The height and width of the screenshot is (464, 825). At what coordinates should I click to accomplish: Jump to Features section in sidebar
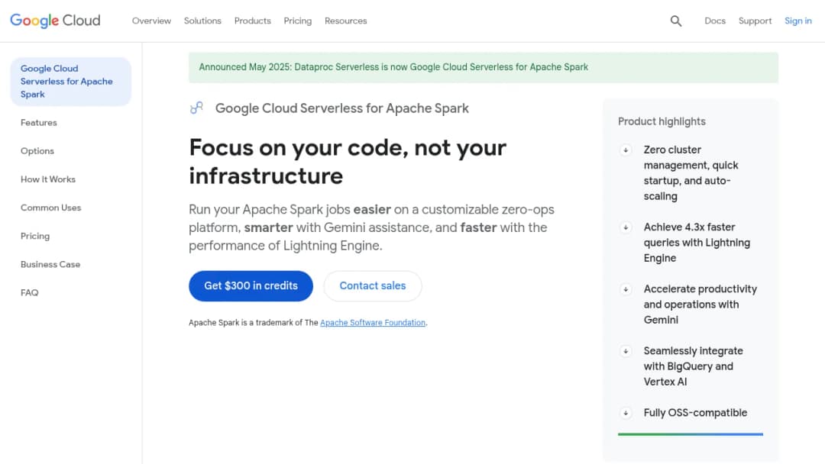click(39, 122)
